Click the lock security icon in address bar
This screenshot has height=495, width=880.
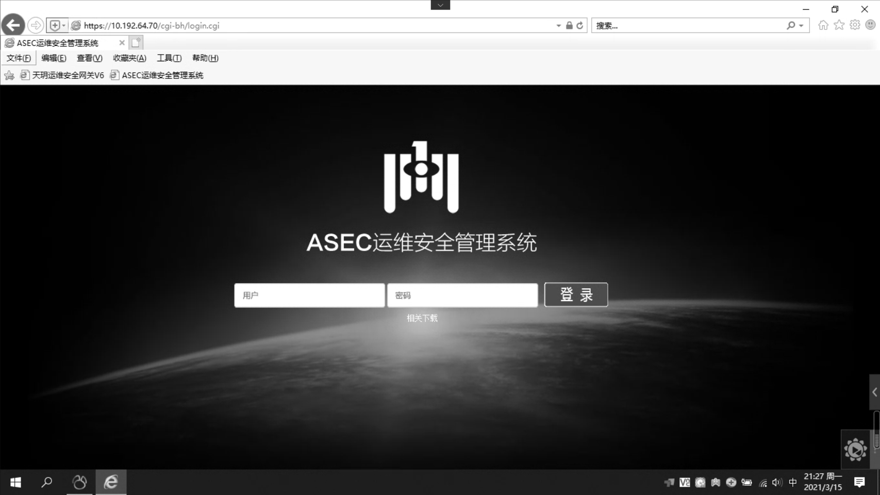(x=569, y=25)
